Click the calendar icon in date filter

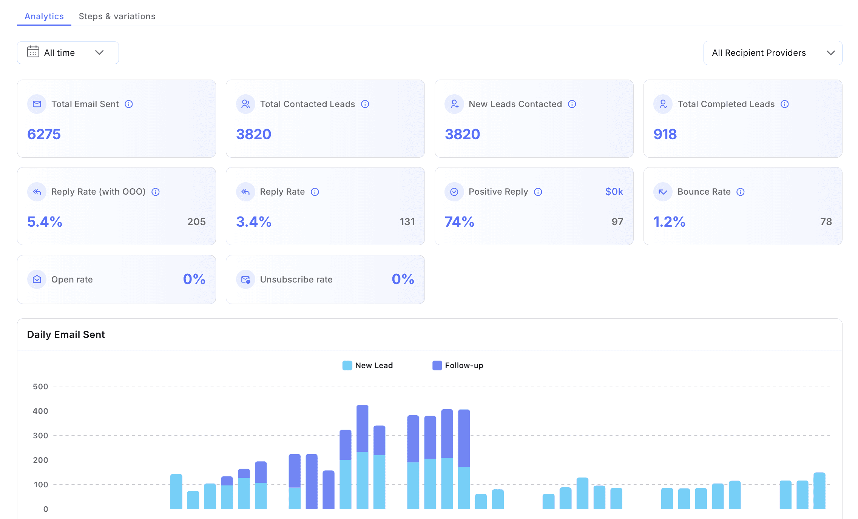pyautogui.click(x=33, y=52)
